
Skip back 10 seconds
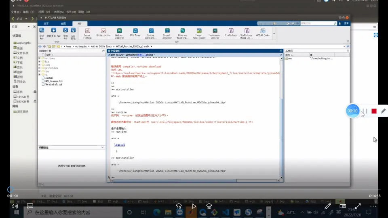pos(179,206)
